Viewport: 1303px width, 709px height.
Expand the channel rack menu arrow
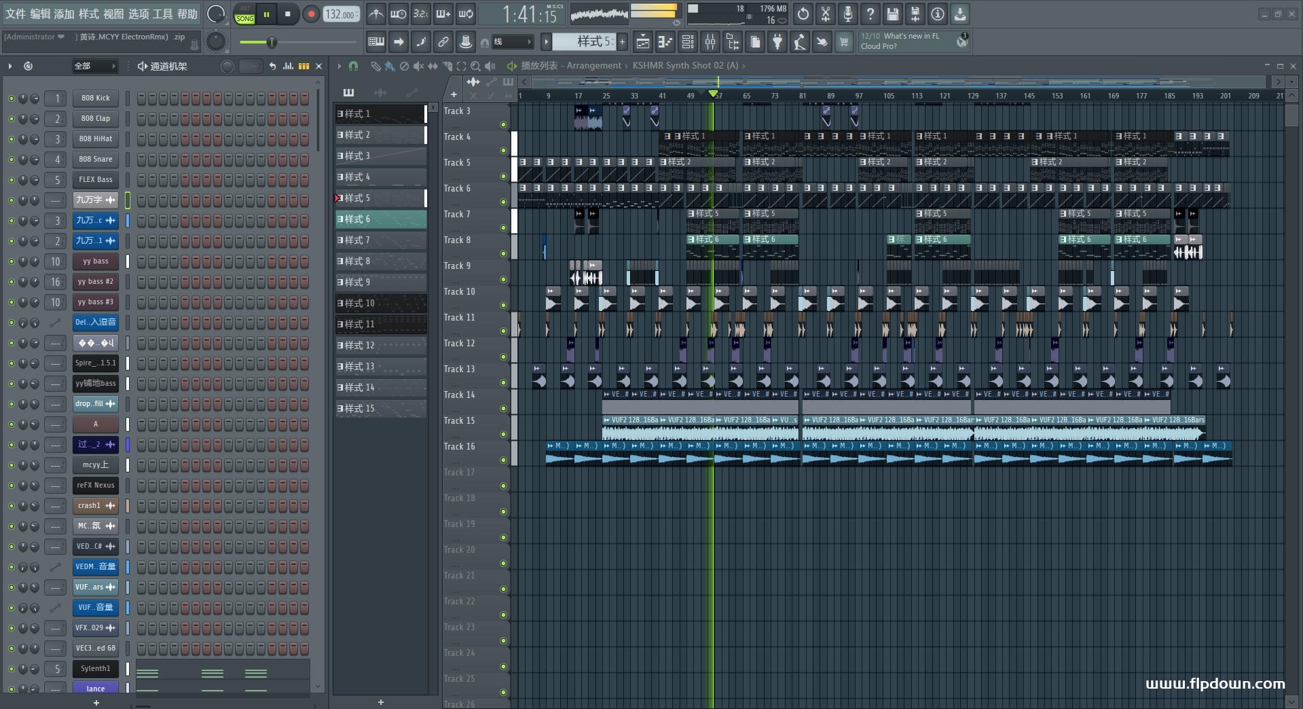coord(10,66)
